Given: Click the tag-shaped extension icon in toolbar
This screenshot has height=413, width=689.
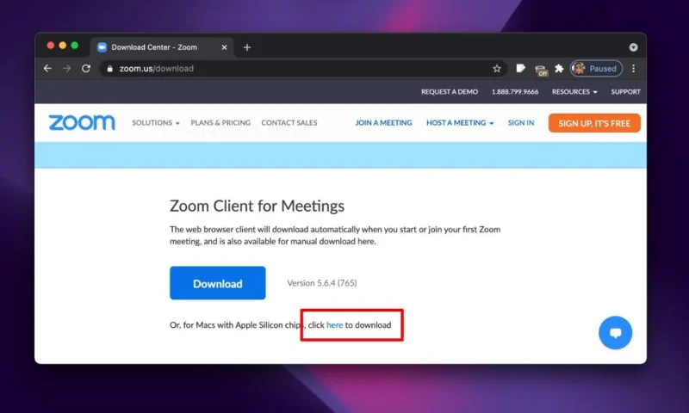Looking at the screenshot, I should coord(521,68).
